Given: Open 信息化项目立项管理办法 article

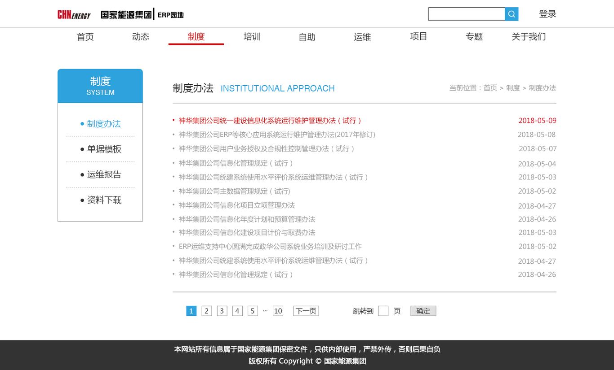Looking at the screenshot, I should click(237, 205).
